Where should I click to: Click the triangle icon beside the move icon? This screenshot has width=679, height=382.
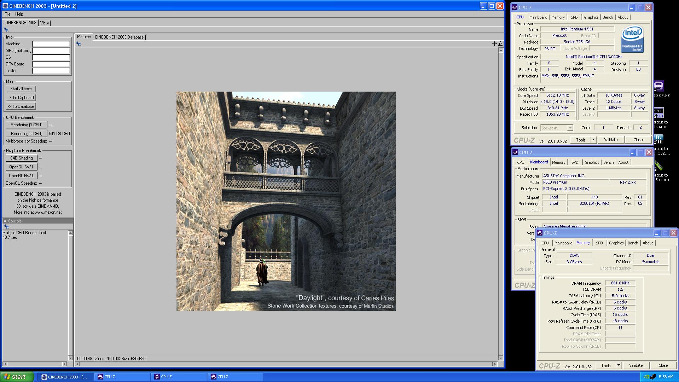[x=500, y=44]
